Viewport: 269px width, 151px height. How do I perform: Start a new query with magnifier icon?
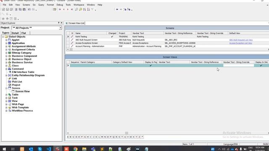pos(76,9)
